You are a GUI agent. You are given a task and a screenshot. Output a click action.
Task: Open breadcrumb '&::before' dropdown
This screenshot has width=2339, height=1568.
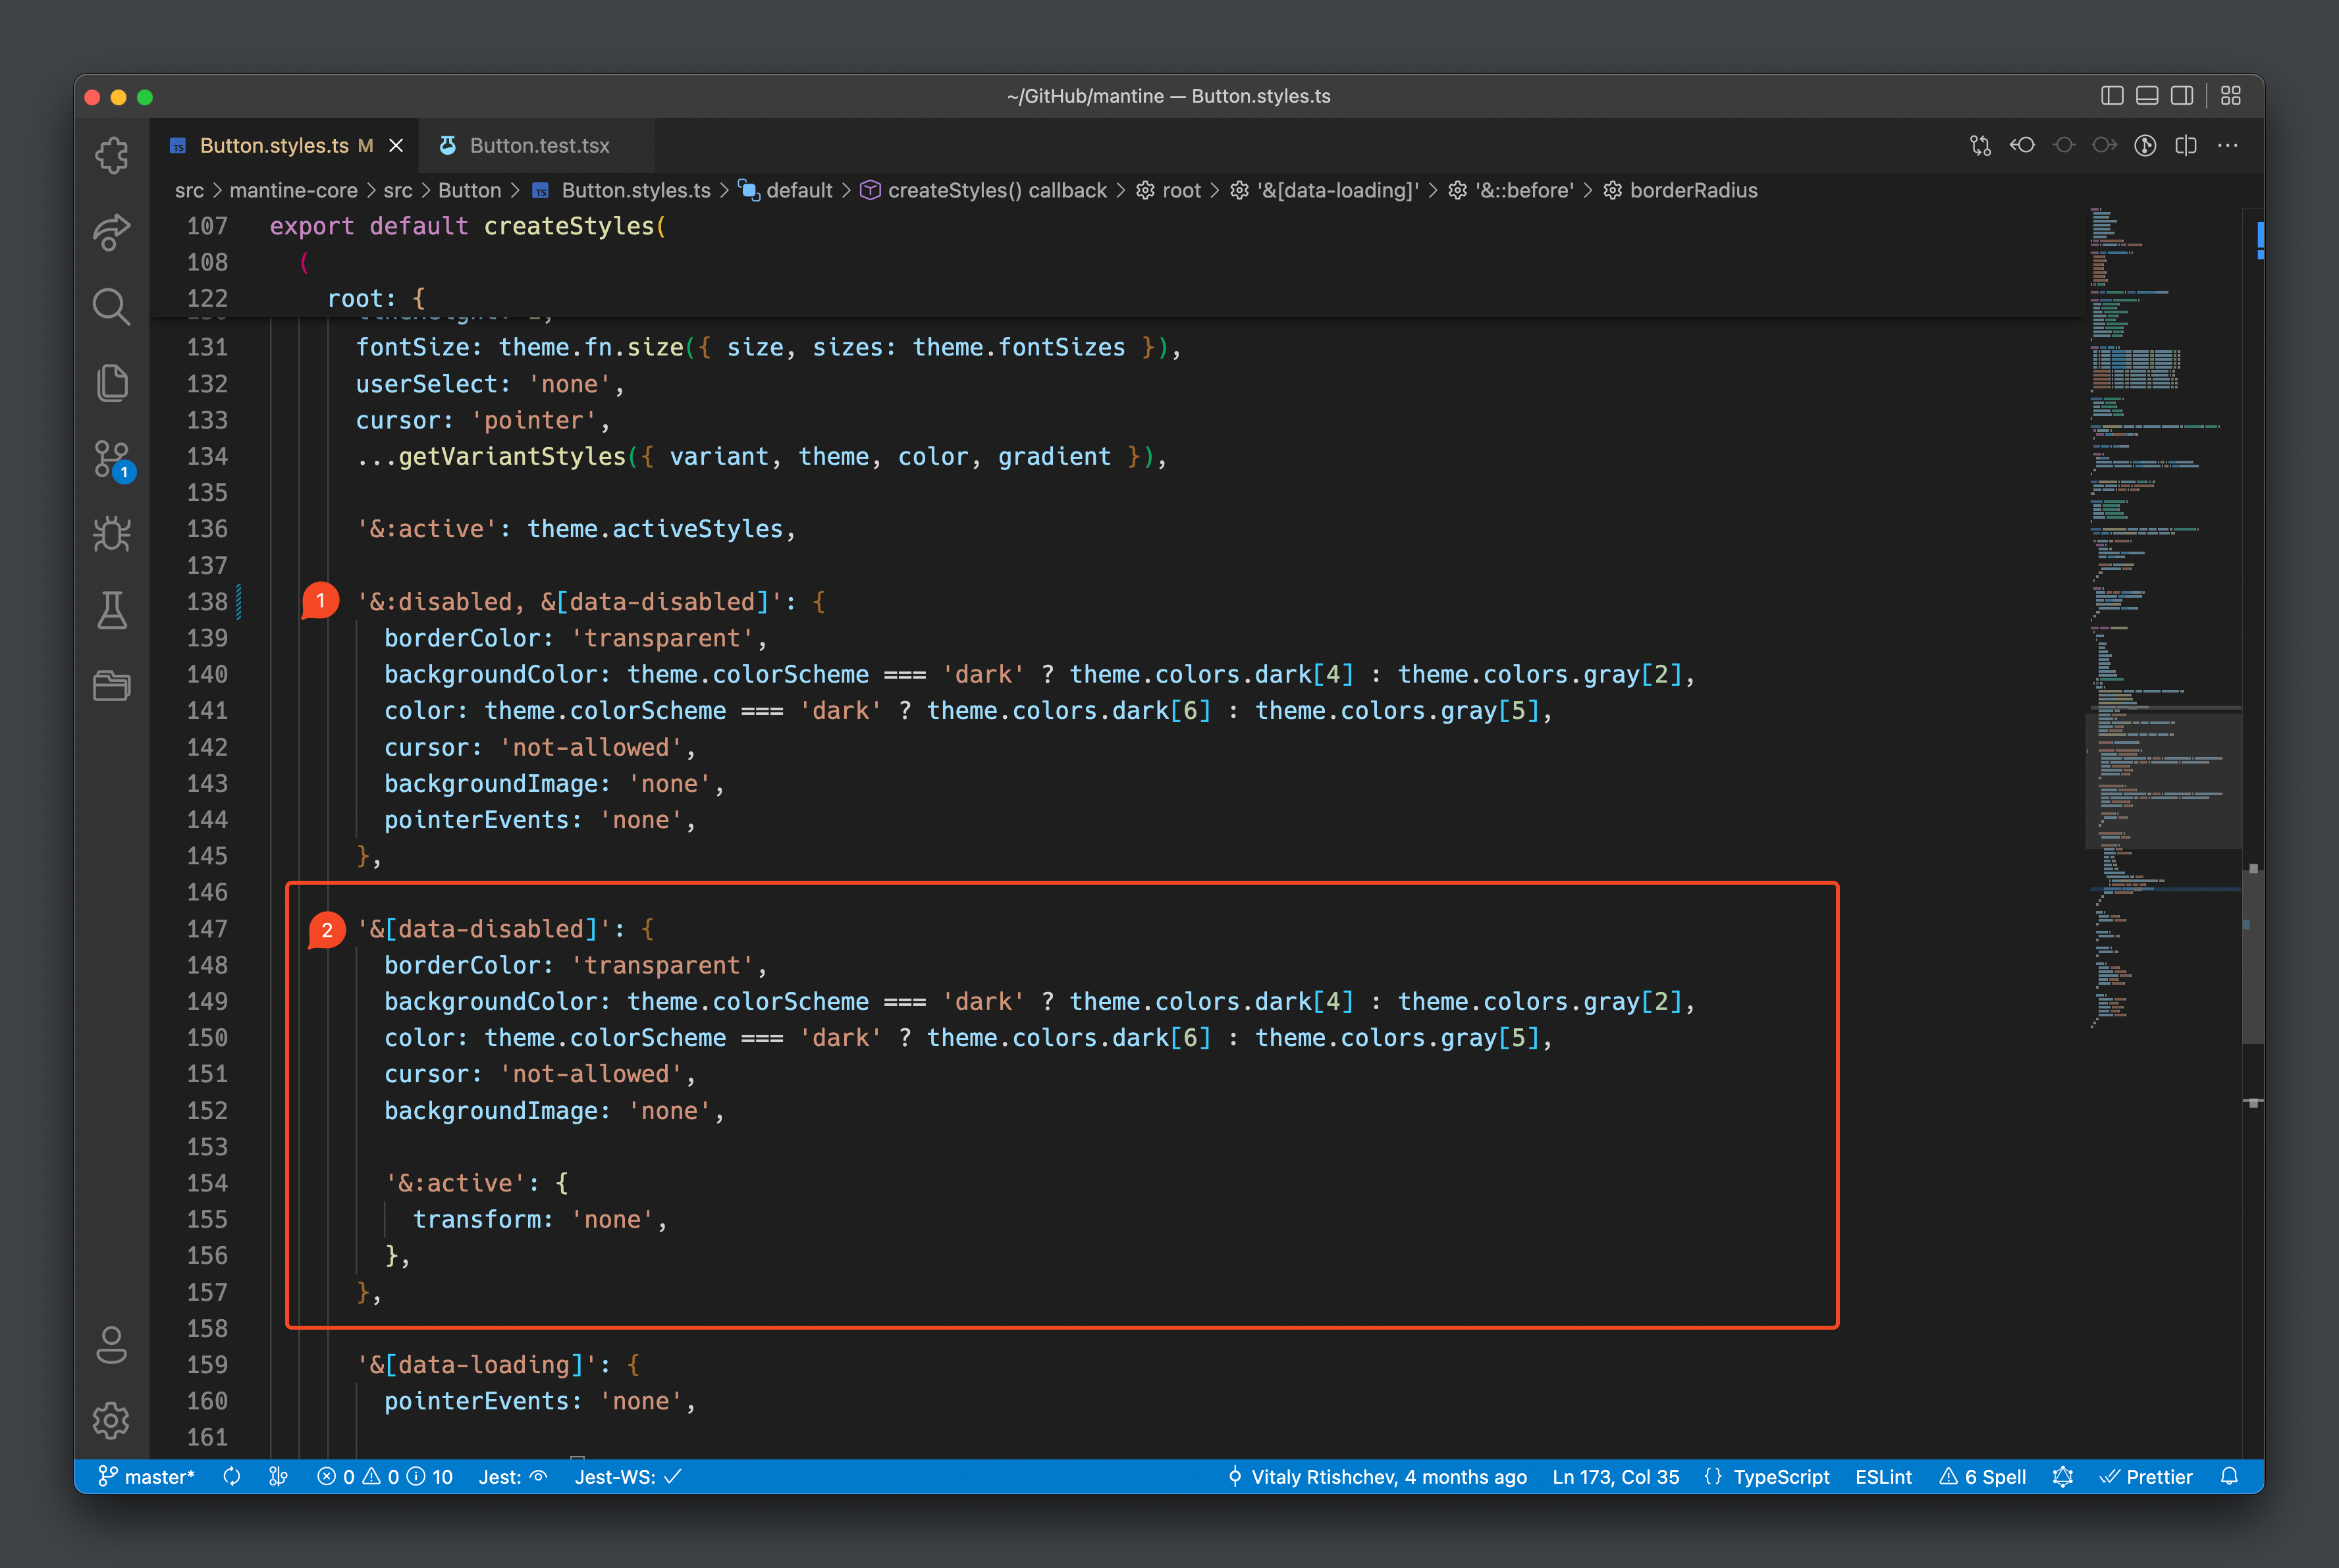(x=1511, y=190)
